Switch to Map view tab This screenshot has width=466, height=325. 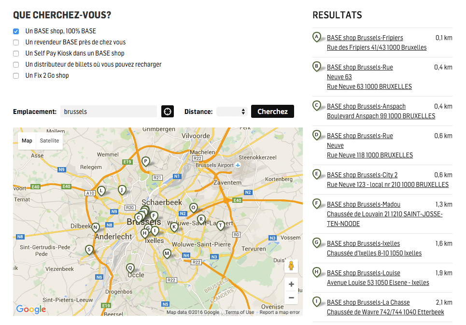point(27,141)
